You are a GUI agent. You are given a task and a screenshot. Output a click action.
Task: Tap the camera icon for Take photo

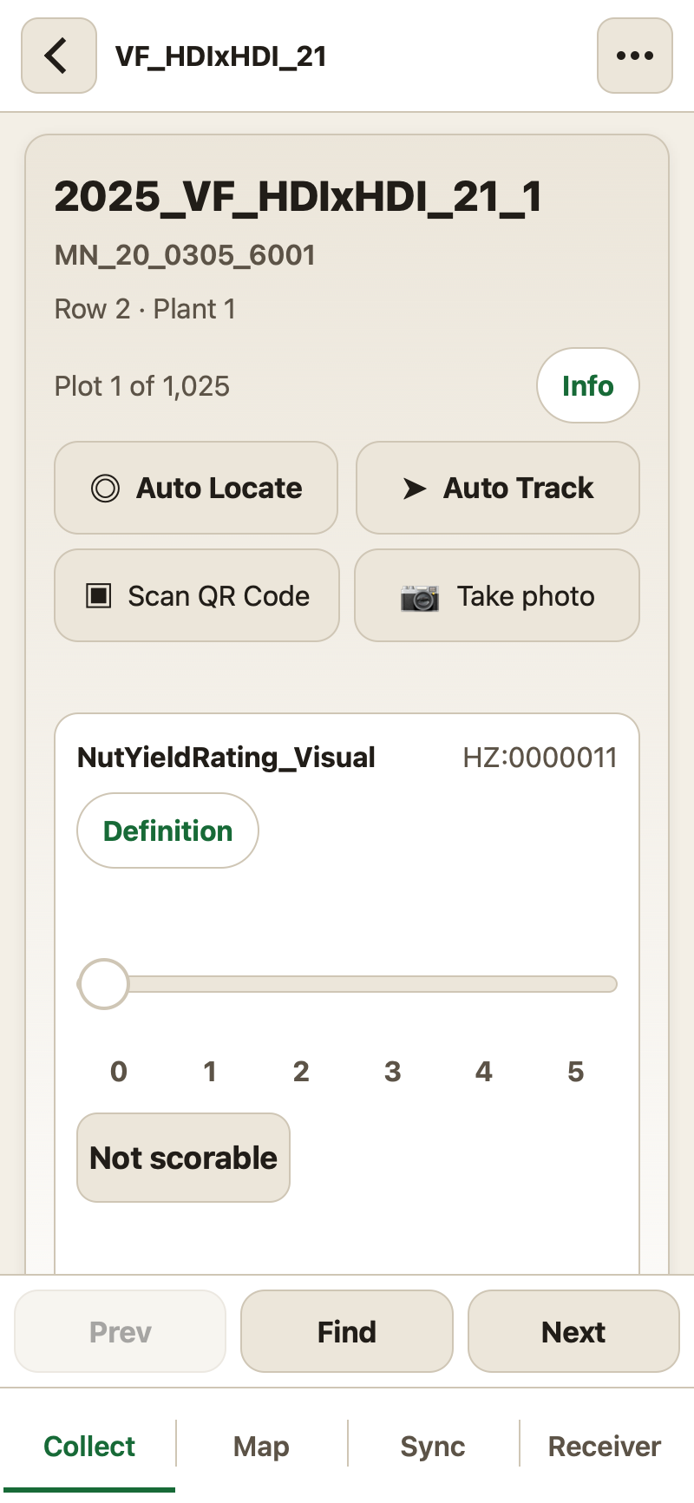[x=420, y=597]
